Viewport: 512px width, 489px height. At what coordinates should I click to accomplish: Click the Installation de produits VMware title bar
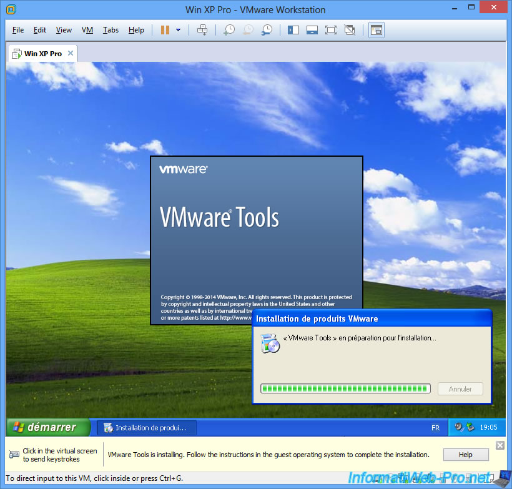coord(372,319)
